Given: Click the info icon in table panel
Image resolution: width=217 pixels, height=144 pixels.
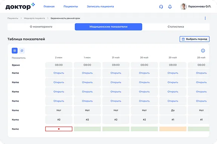Looking at the screenshot, I should [203, 51].
